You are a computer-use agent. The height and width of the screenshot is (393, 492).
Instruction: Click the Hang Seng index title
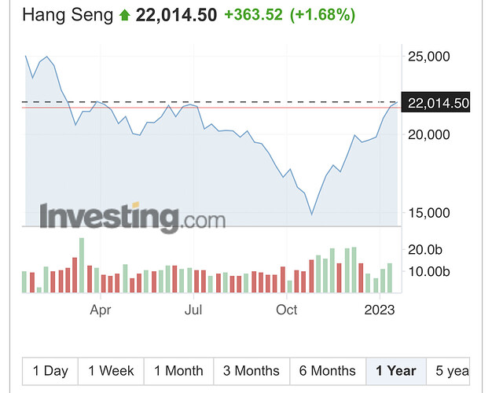click(66, 15)
